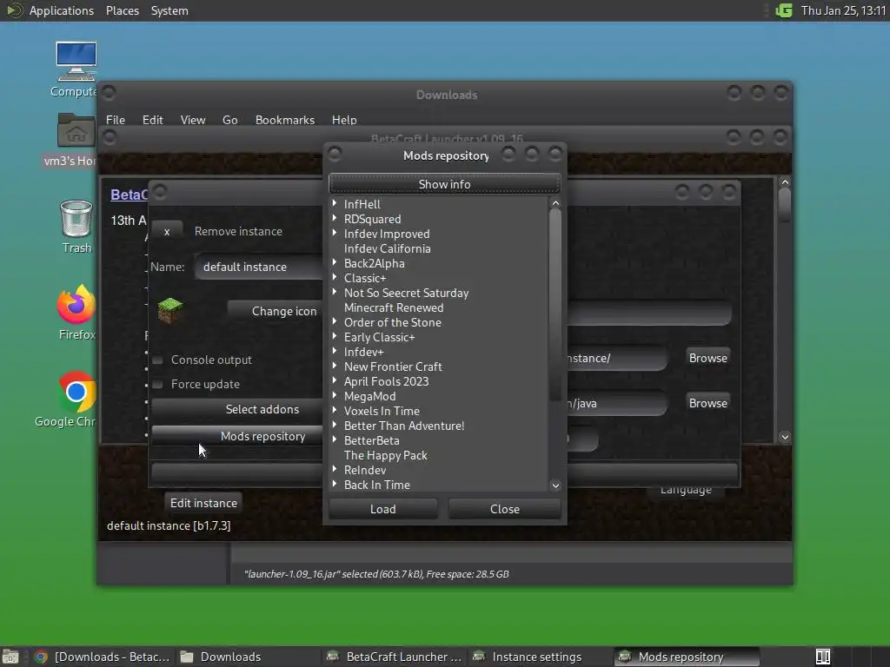
Task: Click the Select addons button
Action: click(237, 409)
